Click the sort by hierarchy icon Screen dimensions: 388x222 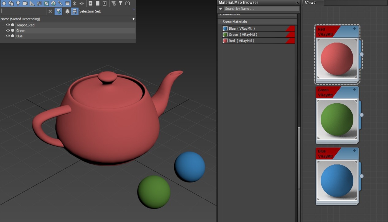click(x=75, y=11)
